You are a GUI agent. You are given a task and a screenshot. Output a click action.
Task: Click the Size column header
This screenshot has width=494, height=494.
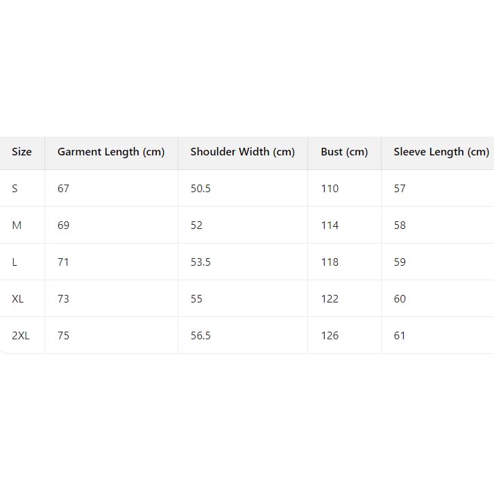22,152
